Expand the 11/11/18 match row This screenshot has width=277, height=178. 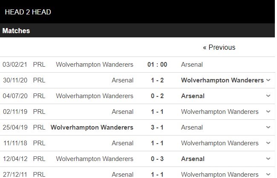[x=268, y=143]
